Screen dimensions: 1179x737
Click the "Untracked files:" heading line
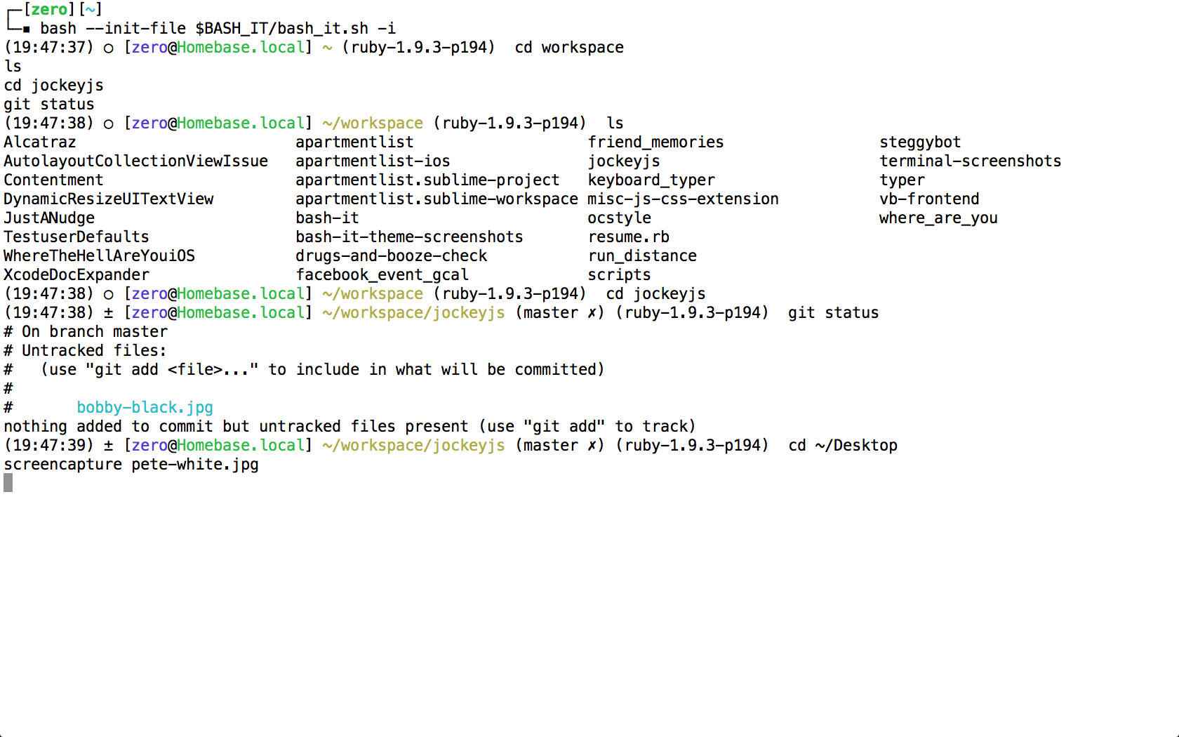tap(94, 351)
